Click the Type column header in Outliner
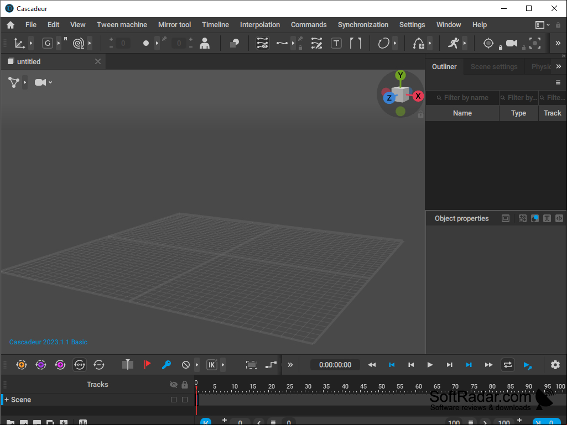Viewport: 567px width, 425px height. click(x=518, y=113)
